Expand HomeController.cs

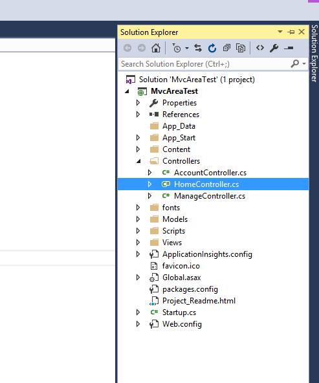149,184
